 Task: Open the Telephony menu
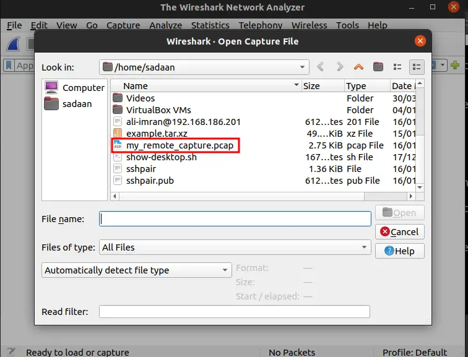(261, 25)
